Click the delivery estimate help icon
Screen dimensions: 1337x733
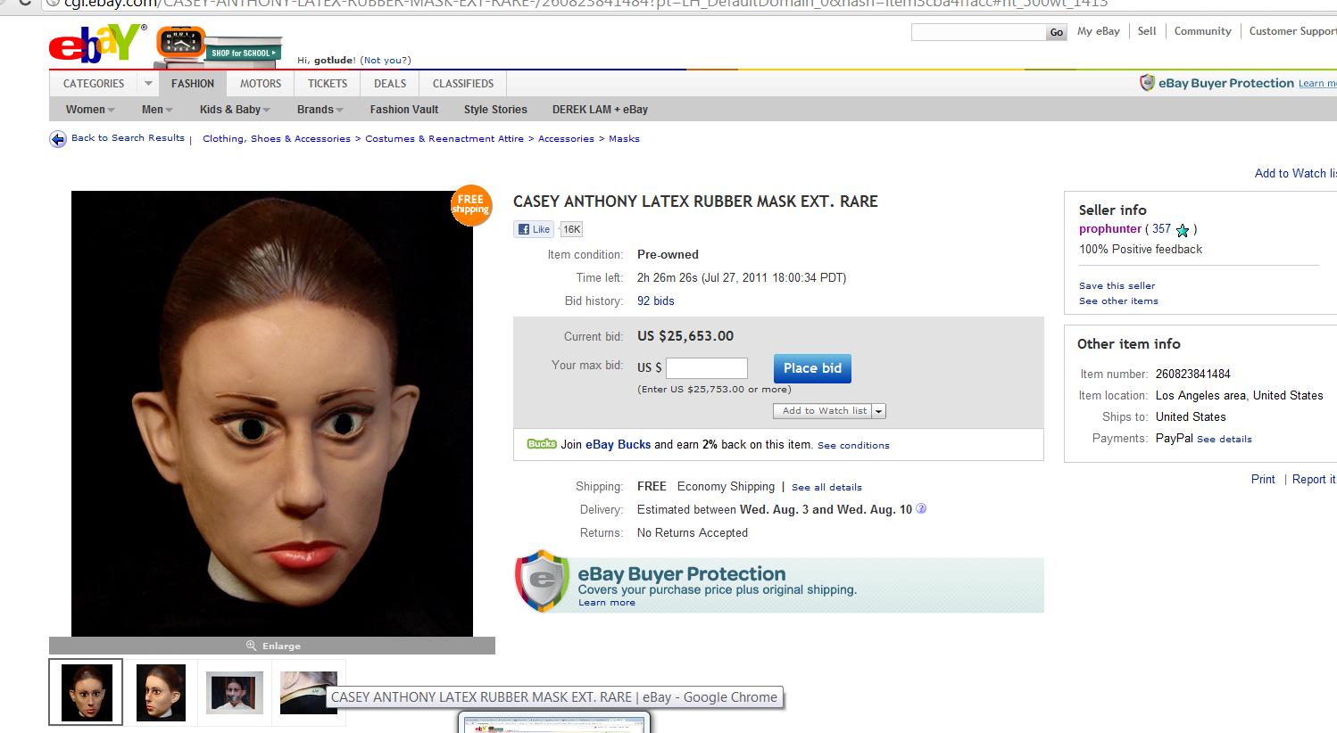point(921,509)
